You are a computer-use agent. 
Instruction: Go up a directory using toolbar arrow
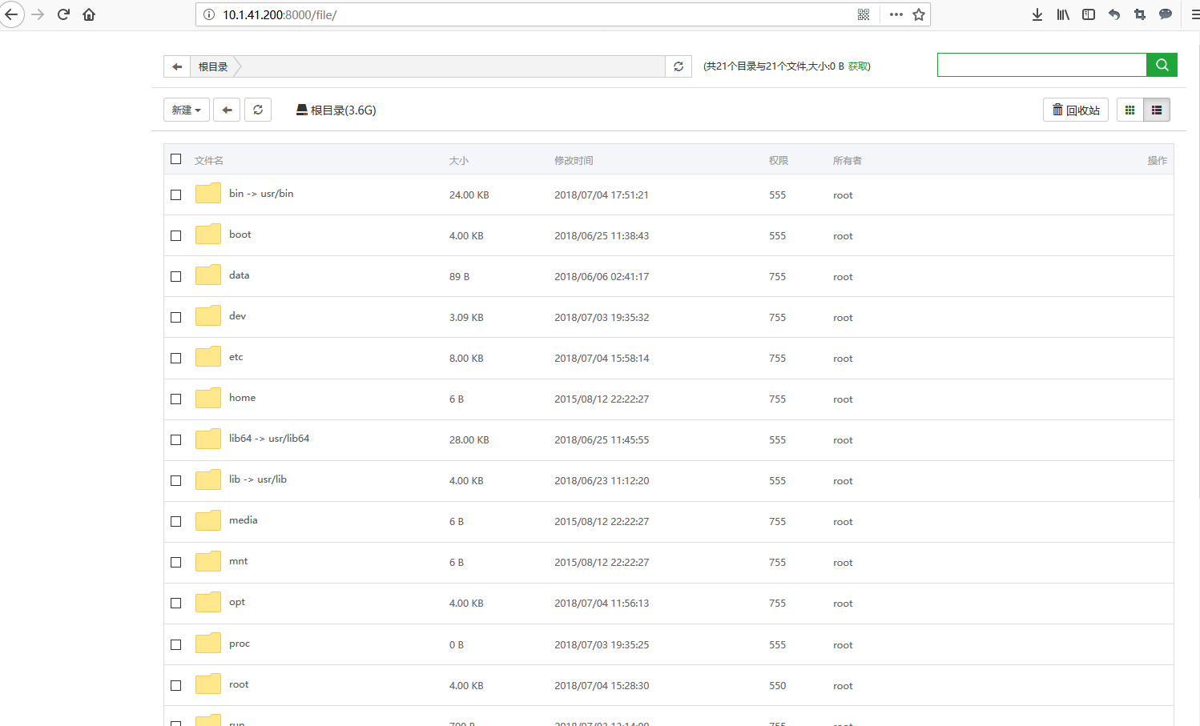[x=227, y=110]
